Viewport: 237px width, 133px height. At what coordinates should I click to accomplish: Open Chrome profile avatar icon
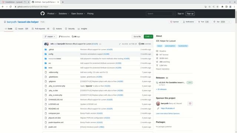click(x=230, y=7)
